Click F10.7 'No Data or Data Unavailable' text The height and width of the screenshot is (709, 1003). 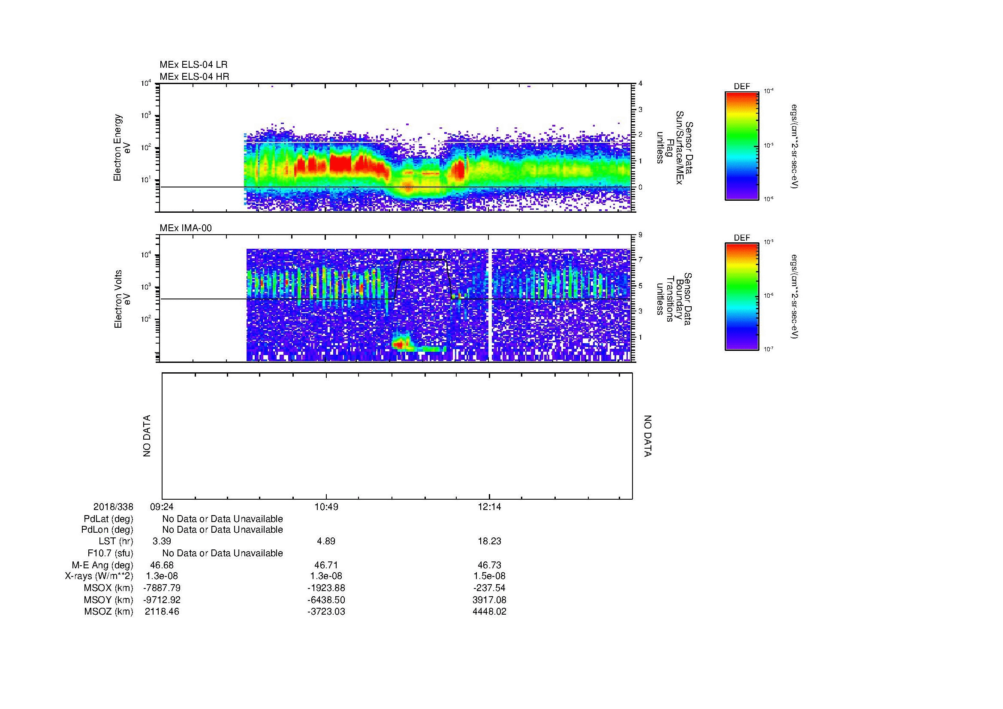223,553
